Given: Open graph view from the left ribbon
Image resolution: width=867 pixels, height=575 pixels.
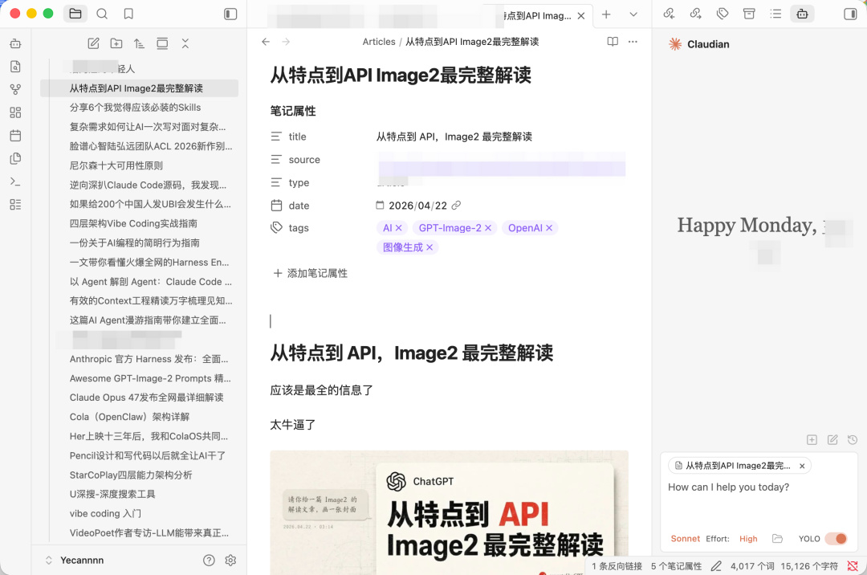Looking at the screenshot, I should click(15, 89).
